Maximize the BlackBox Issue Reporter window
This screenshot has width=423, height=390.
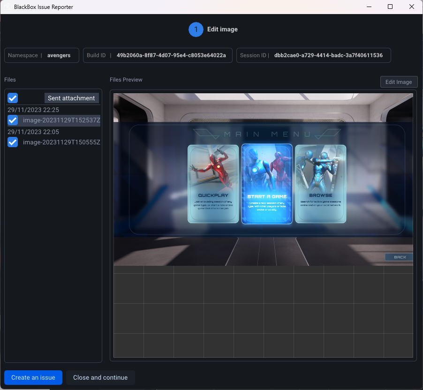click(x=390, y=7)
